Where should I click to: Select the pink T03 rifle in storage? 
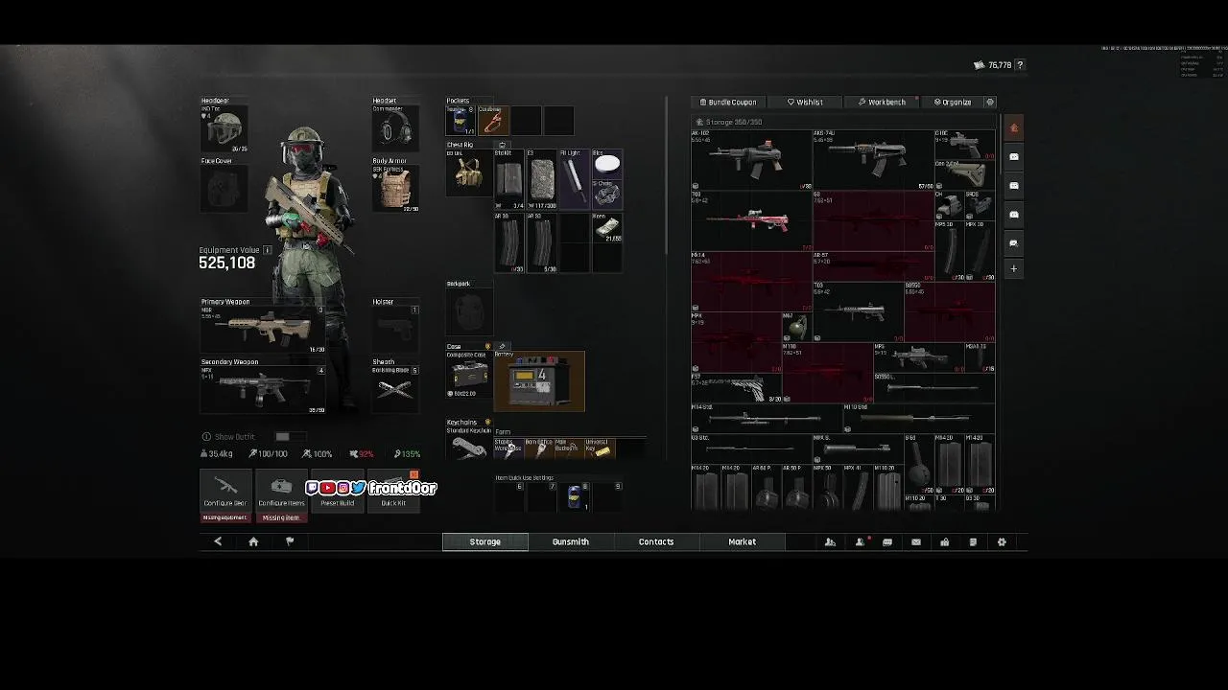751,220
